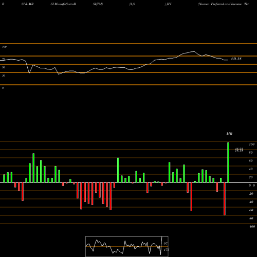Click the mini overview chart thumbnail
257x257 pixels.
127,246
